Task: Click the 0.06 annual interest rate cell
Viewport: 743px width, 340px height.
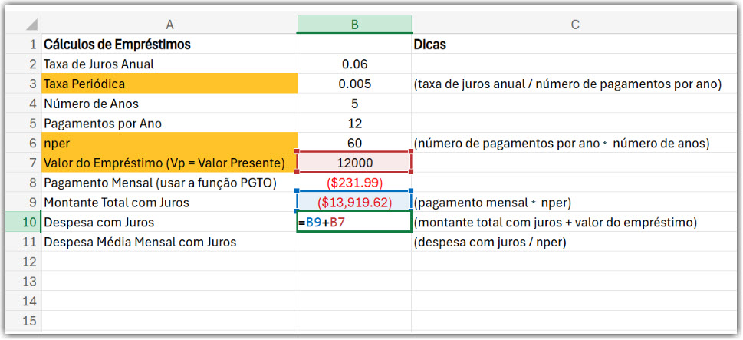Action: [354, 64]
